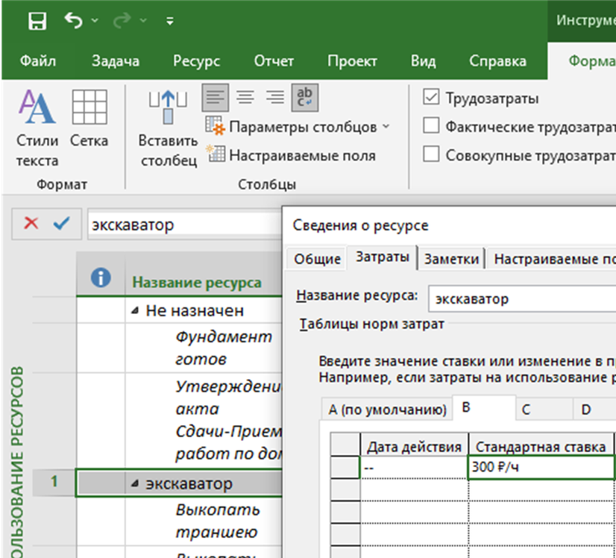The height and width of the screenshot is (558, 616).
Task: Cancel the entry with the red X
Action: 31,223
